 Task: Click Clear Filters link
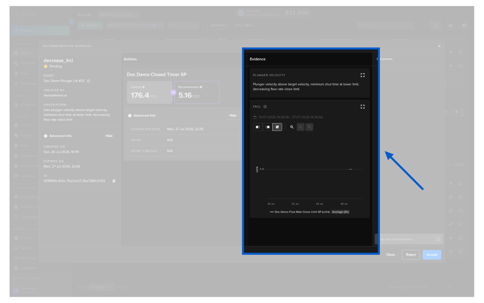click(x=244, y=25)
